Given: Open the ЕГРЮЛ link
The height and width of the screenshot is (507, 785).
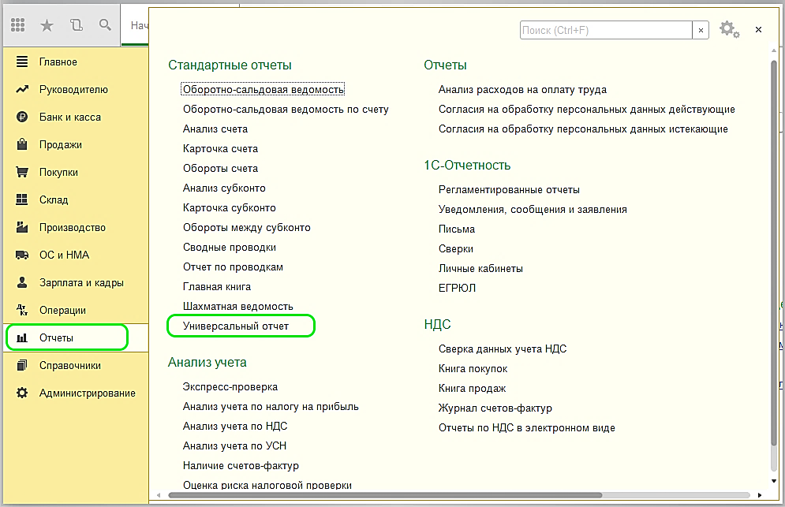Looking at the screenshot, I should click(457, 289).
